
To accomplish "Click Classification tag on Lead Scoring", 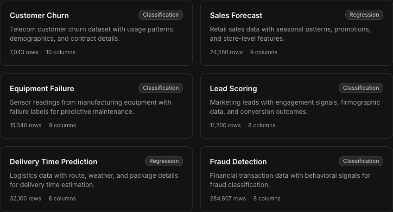I will tap(361, 88).
